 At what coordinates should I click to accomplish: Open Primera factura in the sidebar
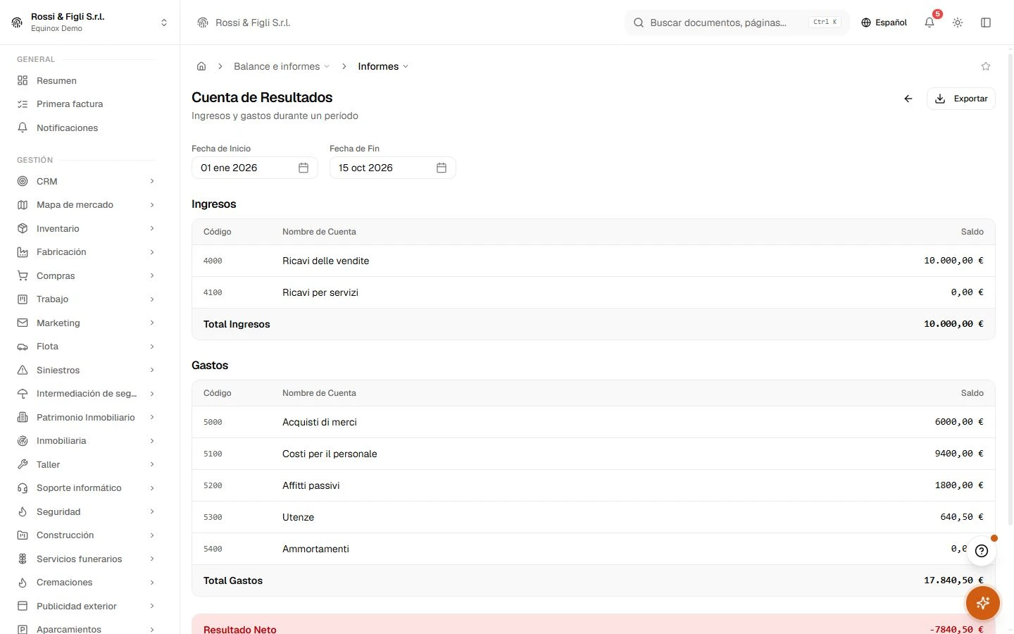[x=86, y=104]
